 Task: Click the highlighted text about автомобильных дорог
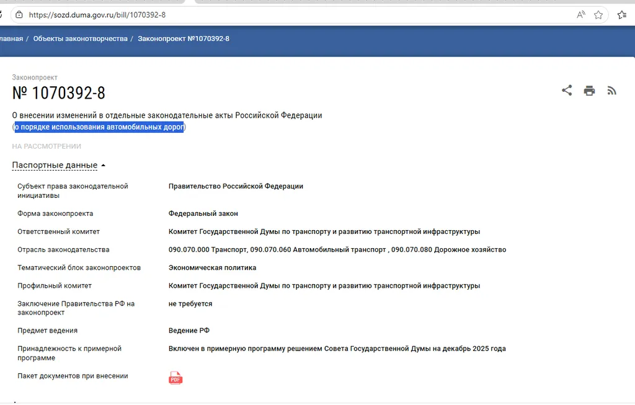tap(99, 127)
